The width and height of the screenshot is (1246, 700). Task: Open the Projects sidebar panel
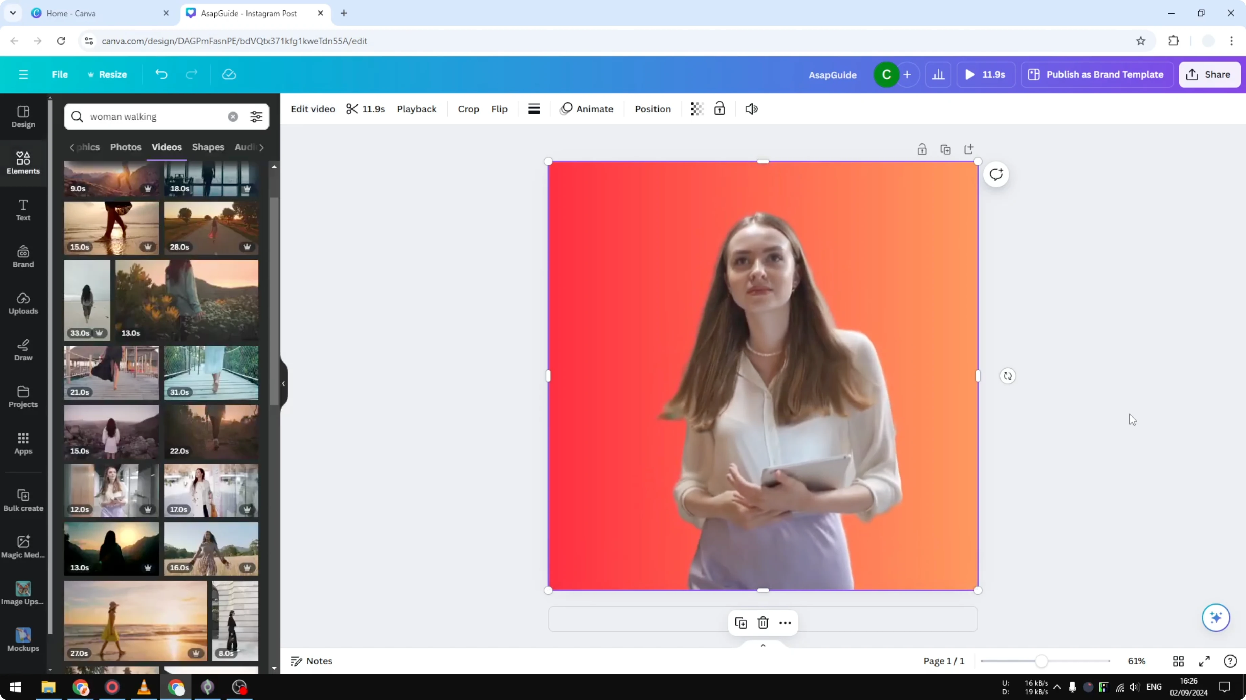coord(23,397)
